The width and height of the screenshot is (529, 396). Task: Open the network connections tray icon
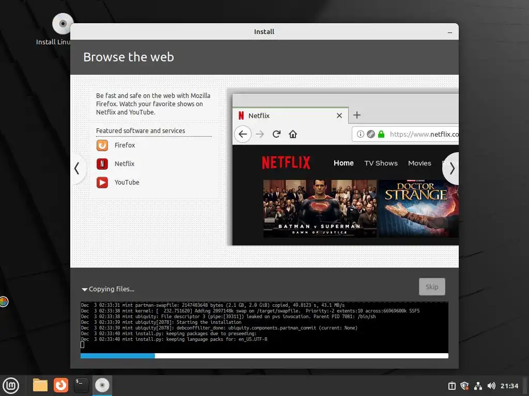point(478,386)
